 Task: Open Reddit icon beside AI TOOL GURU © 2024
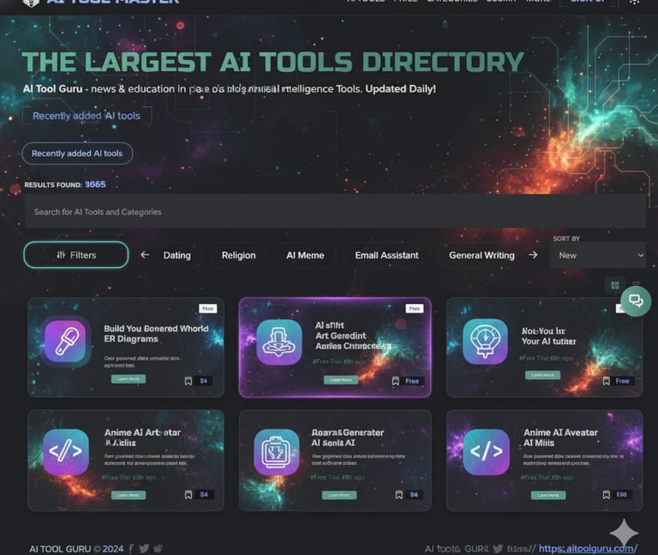pos(158,549)
